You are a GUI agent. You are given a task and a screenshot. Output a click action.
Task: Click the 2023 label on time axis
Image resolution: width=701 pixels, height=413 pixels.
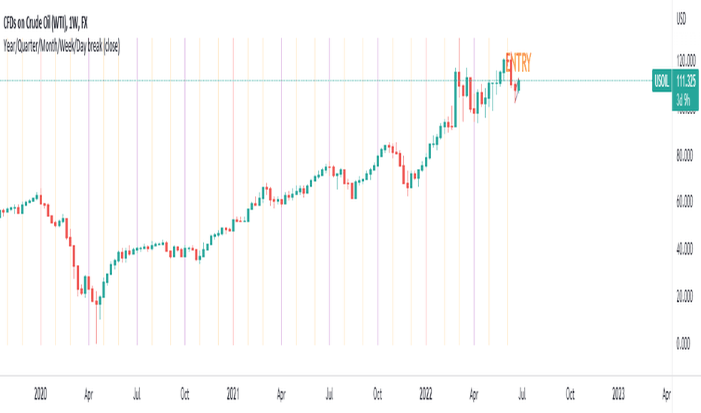[x=618, y=394]
